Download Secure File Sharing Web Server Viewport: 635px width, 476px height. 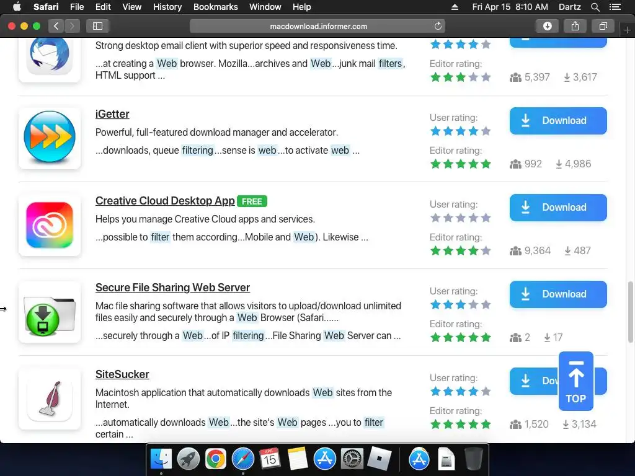coord(558,294)
